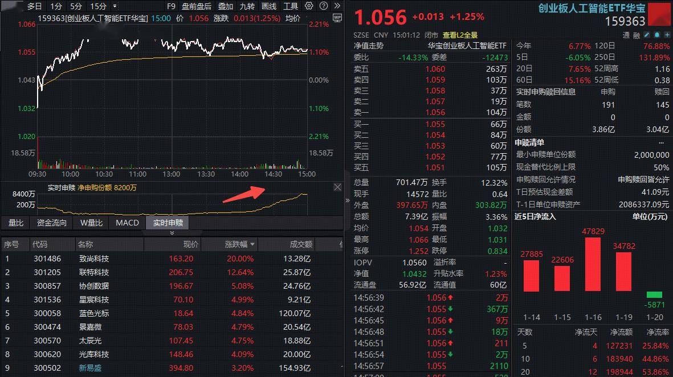
Task: Open the 查看L2全景 link
Action: click(x=460, y=35)
